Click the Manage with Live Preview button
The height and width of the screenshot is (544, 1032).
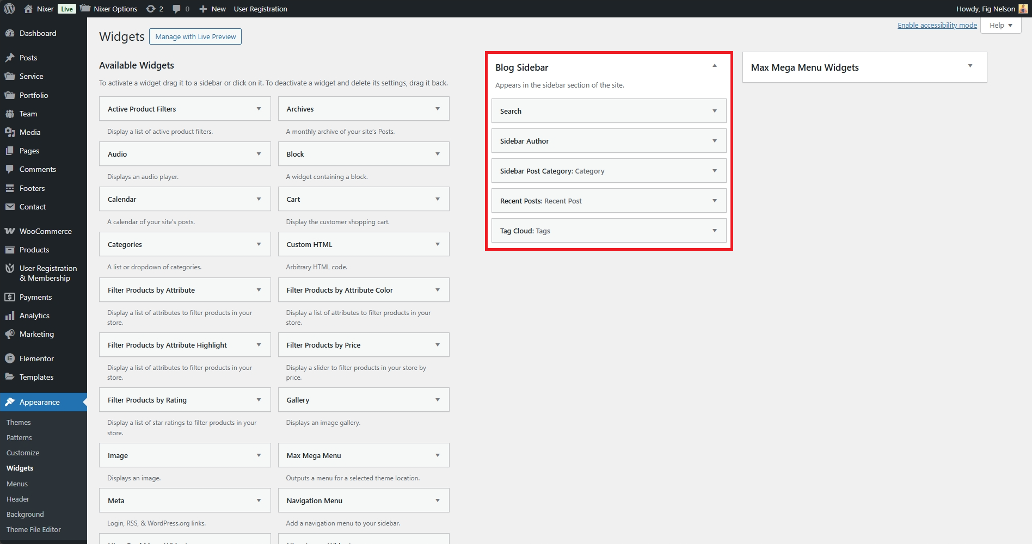pos(195,36)
